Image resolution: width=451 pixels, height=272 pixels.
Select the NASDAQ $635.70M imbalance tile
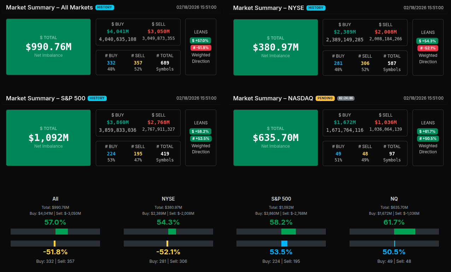[276, 137]
